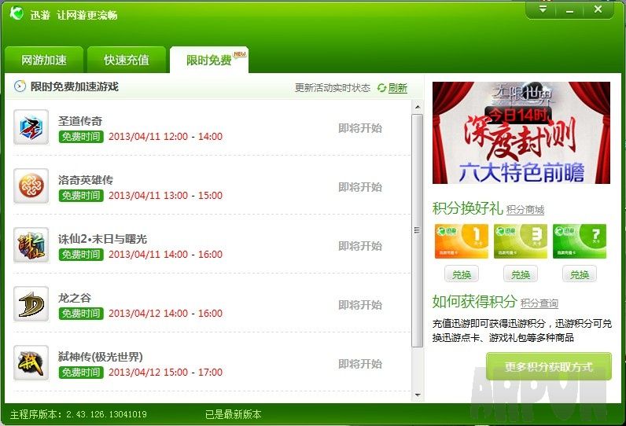The height and width of the screenshot is (426, 626).
Task: Click 免费时间 badge for 龙之谷
Action: point(81,314)
